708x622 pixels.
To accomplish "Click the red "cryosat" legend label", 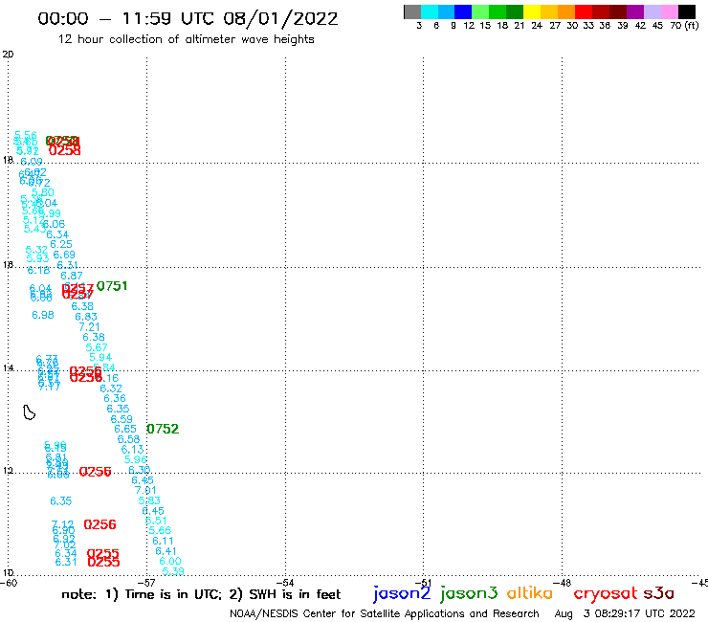I will point(605,593).
